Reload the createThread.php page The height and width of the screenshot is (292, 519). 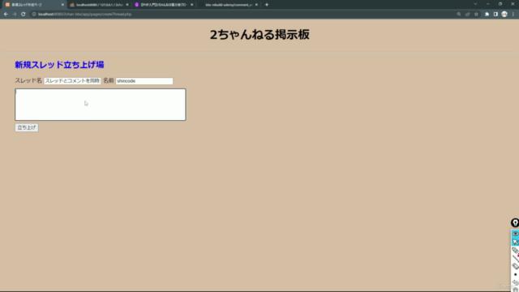coord(24,15)
